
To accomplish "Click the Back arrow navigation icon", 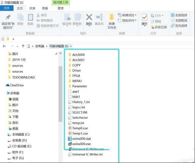I will click(5, 46).
